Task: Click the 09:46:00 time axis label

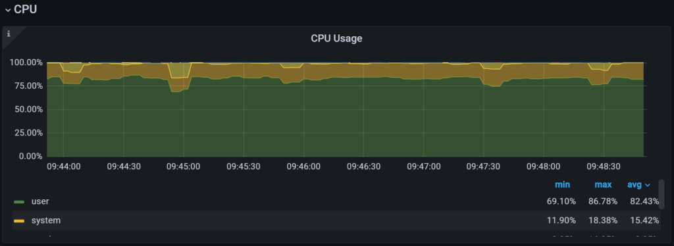Action: point(303,166)
